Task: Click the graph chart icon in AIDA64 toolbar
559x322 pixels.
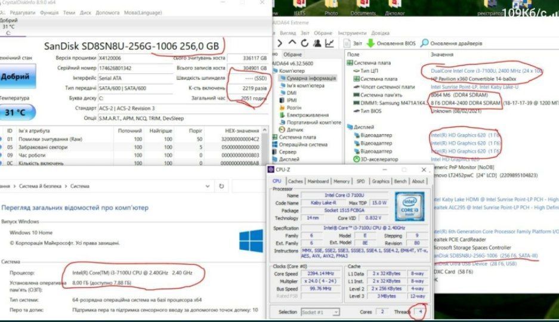Action: tap(330, 43)
